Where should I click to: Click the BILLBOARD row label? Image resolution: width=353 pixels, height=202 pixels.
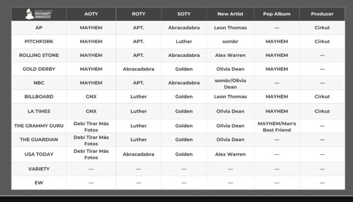coord(39,97)
